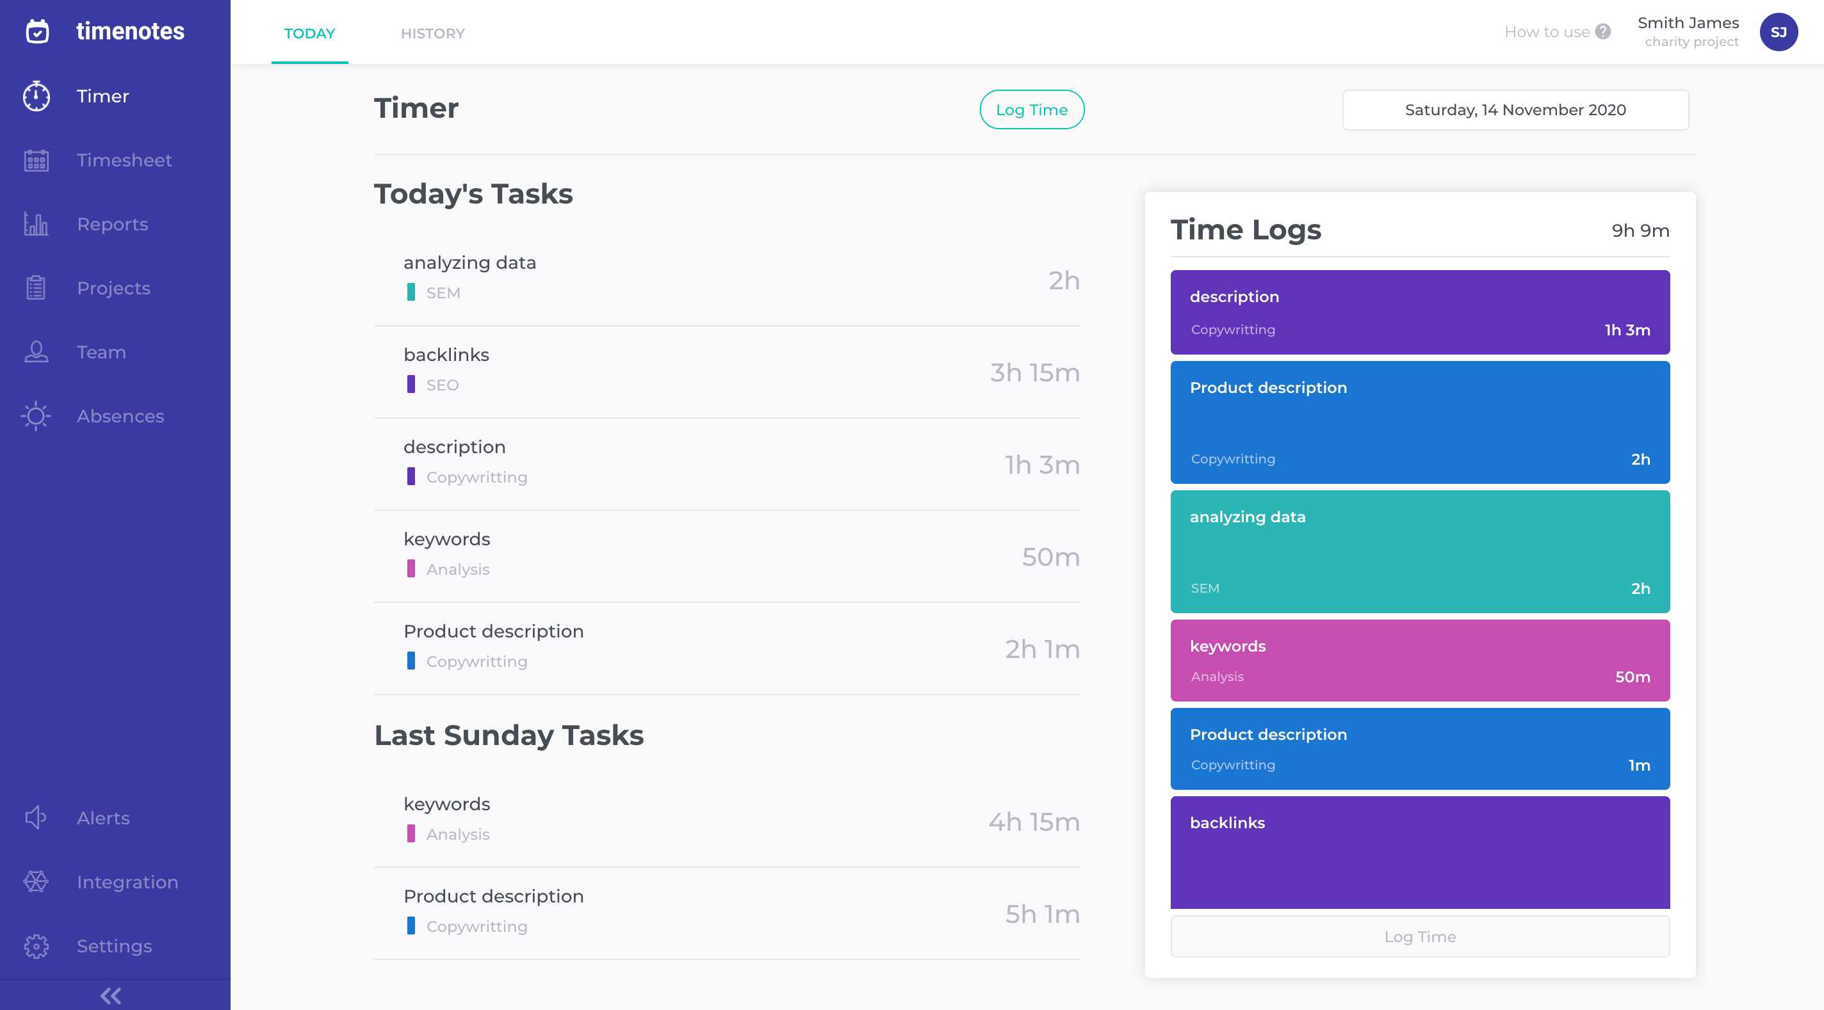Screen dimensions: 1824x1010
Task: Open the pink keywords time log card
Action: point(1419,661)
